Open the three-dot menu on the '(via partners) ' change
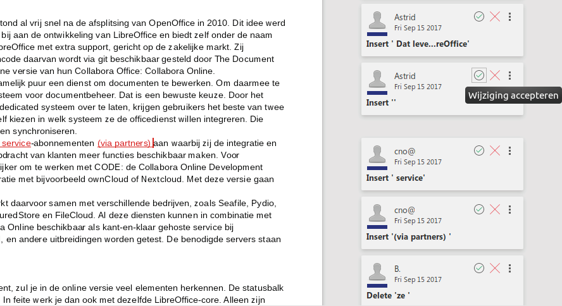 511,209
